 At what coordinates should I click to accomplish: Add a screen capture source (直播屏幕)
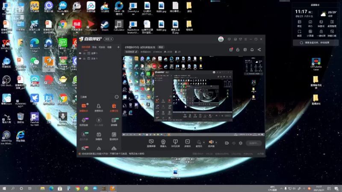(x=151, y=143)
